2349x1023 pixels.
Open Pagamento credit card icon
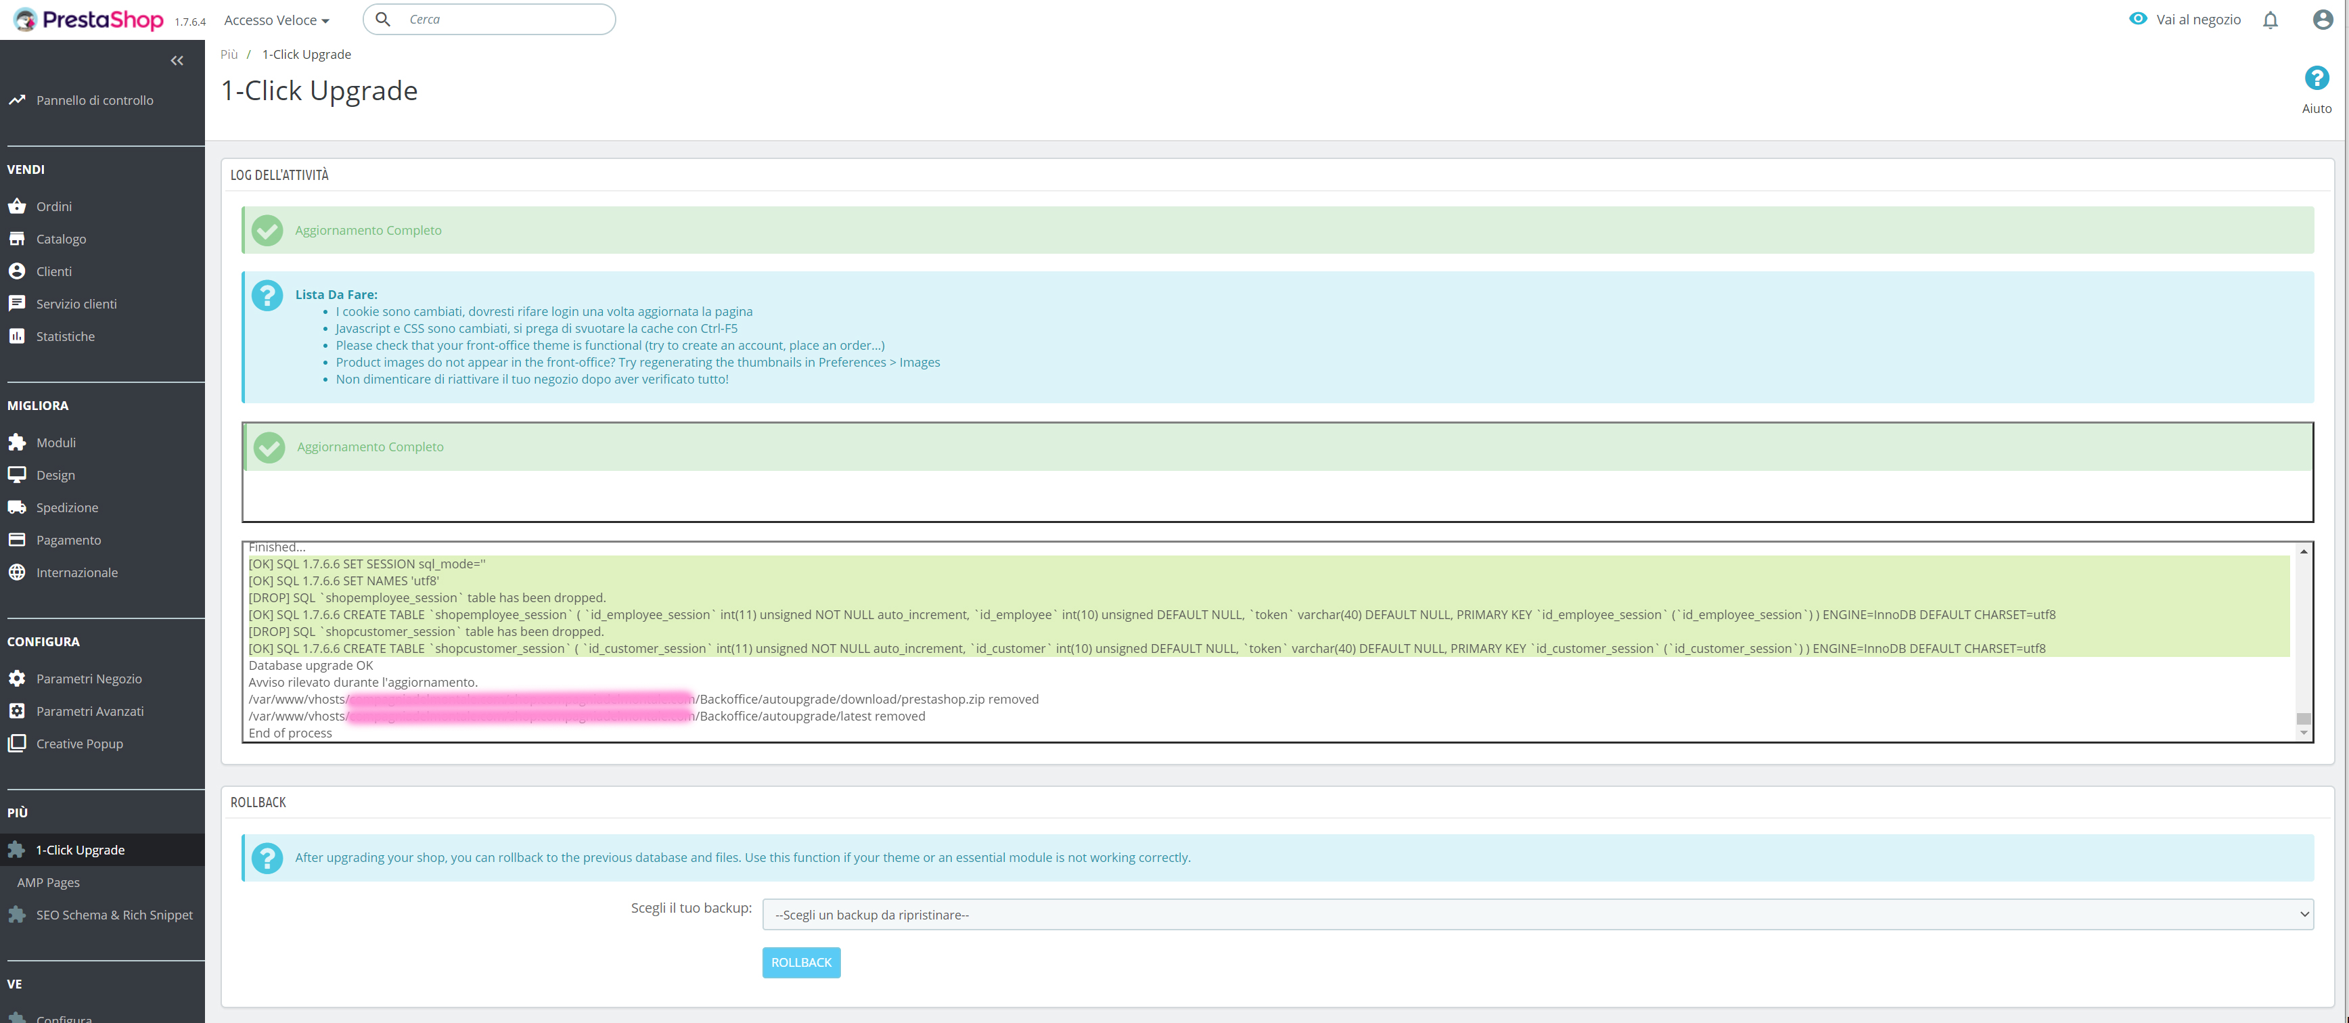point(19,539)
